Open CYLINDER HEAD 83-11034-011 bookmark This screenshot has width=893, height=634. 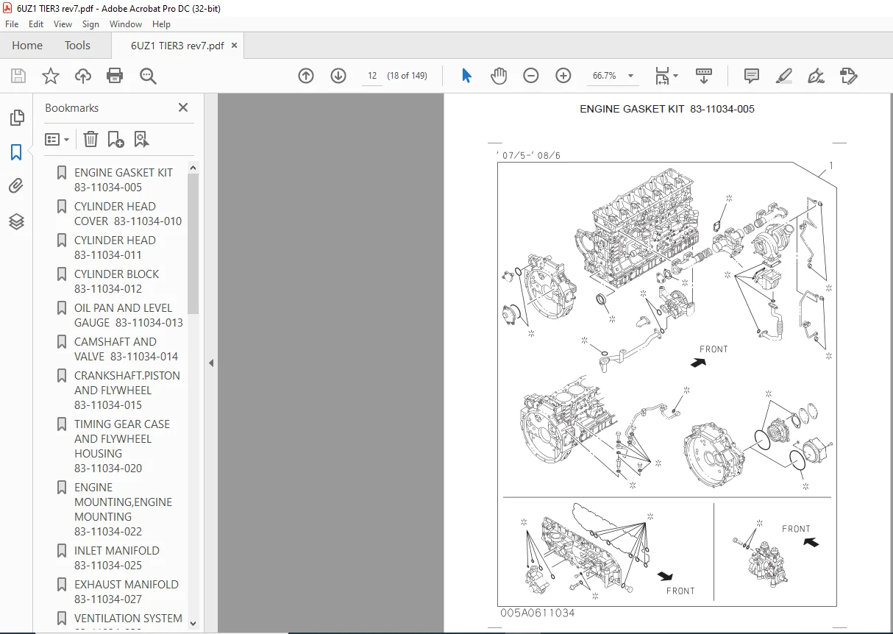tap(115, 247)
